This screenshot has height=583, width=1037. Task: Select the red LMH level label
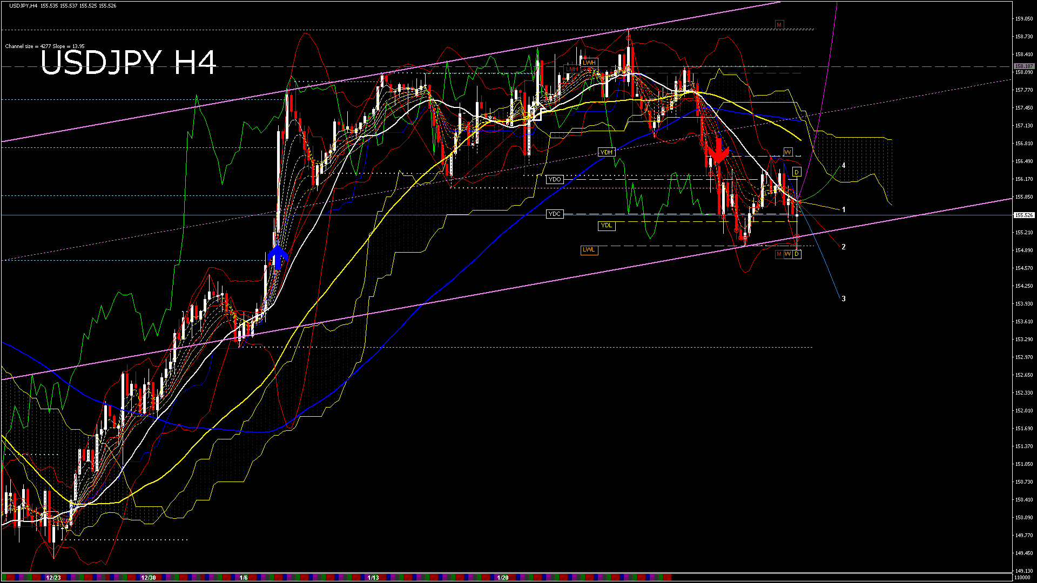571,69
